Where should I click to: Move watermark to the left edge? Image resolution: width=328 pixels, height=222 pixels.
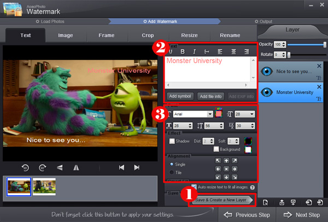(218, 169)
